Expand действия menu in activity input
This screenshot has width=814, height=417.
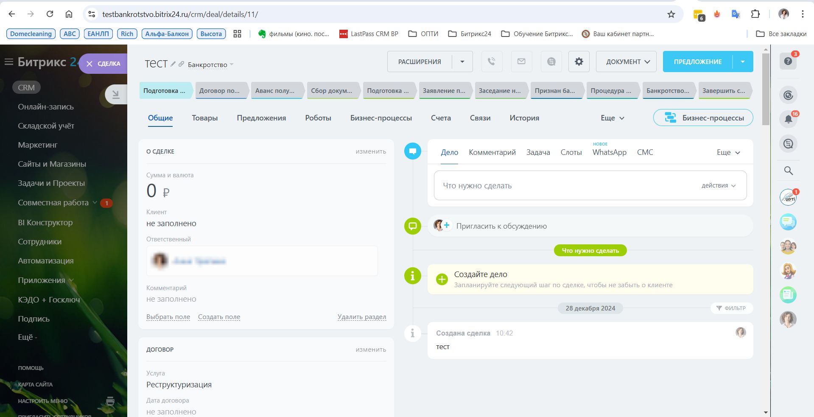coord(719,185)
